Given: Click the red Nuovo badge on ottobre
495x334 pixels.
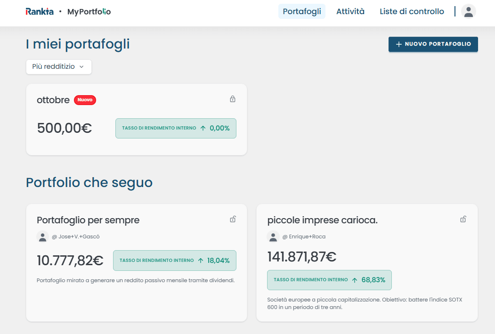Looking at the screenshot, I should (85, 100).
